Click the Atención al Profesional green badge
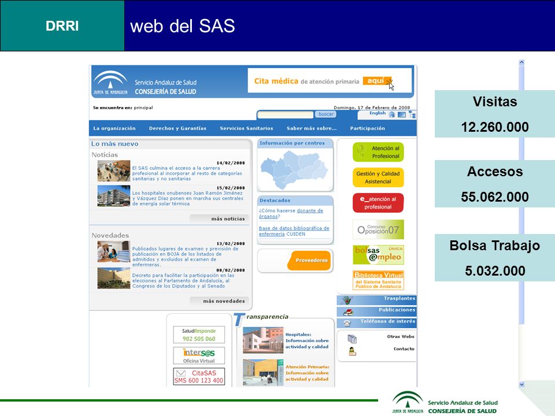Image resolution: width=555 pixels, height=416 pixels. (x=378, y=152)
